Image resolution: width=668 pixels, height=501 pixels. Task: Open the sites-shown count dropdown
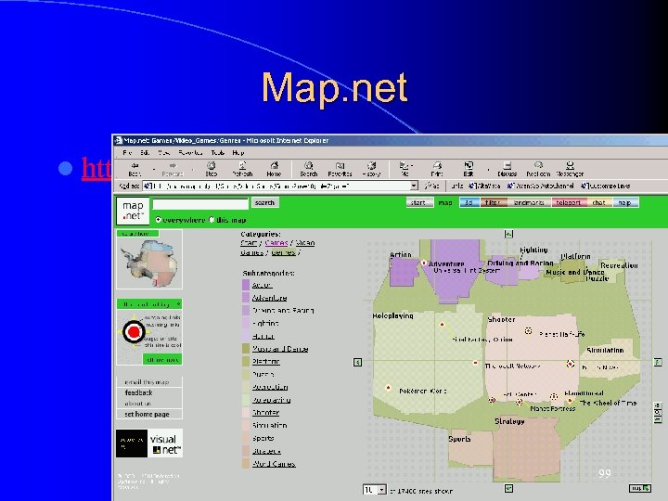[381, 490]
